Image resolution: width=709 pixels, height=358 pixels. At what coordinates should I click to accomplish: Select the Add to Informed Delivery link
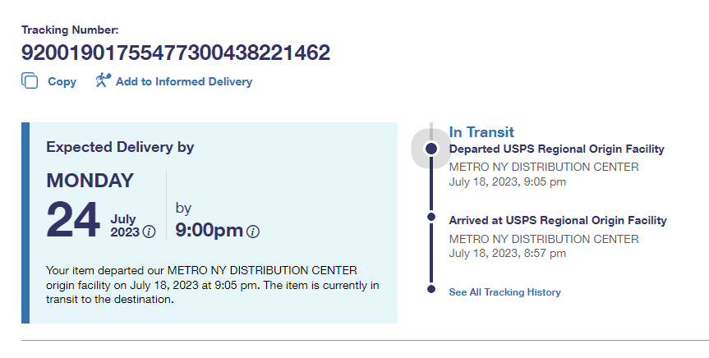tap(183, 82)
